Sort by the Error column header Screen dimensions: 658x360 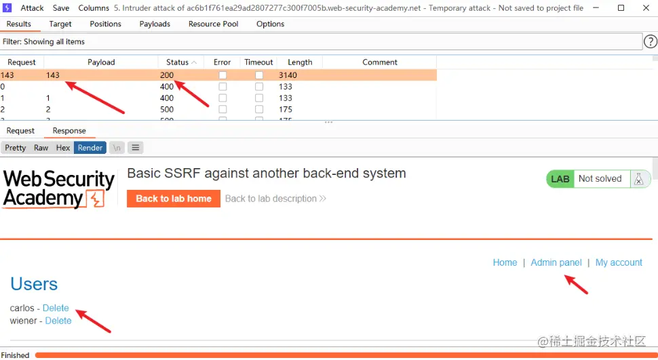click(x=222, y=62)
